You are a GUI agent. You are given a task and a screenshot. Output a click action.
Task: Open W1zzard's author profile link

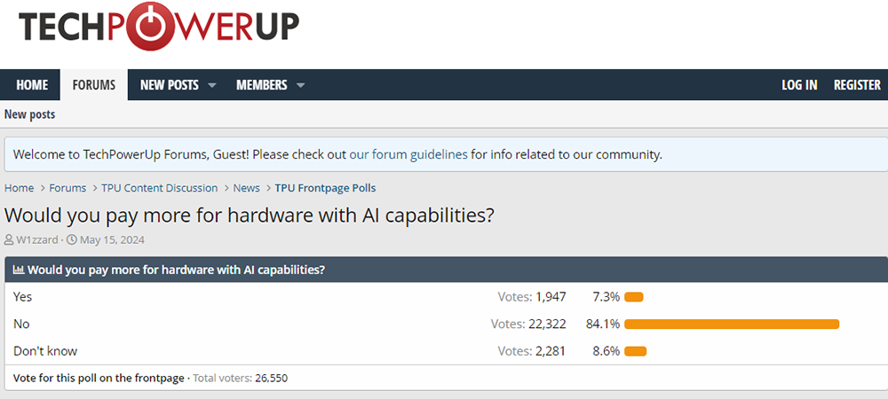[36, 239]
